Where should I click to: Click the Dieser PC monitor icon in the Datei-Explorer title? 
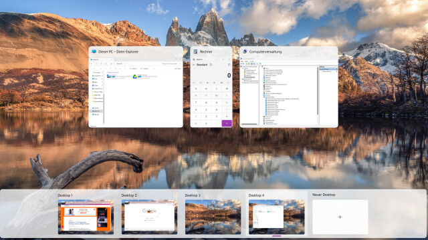[94, 51]
